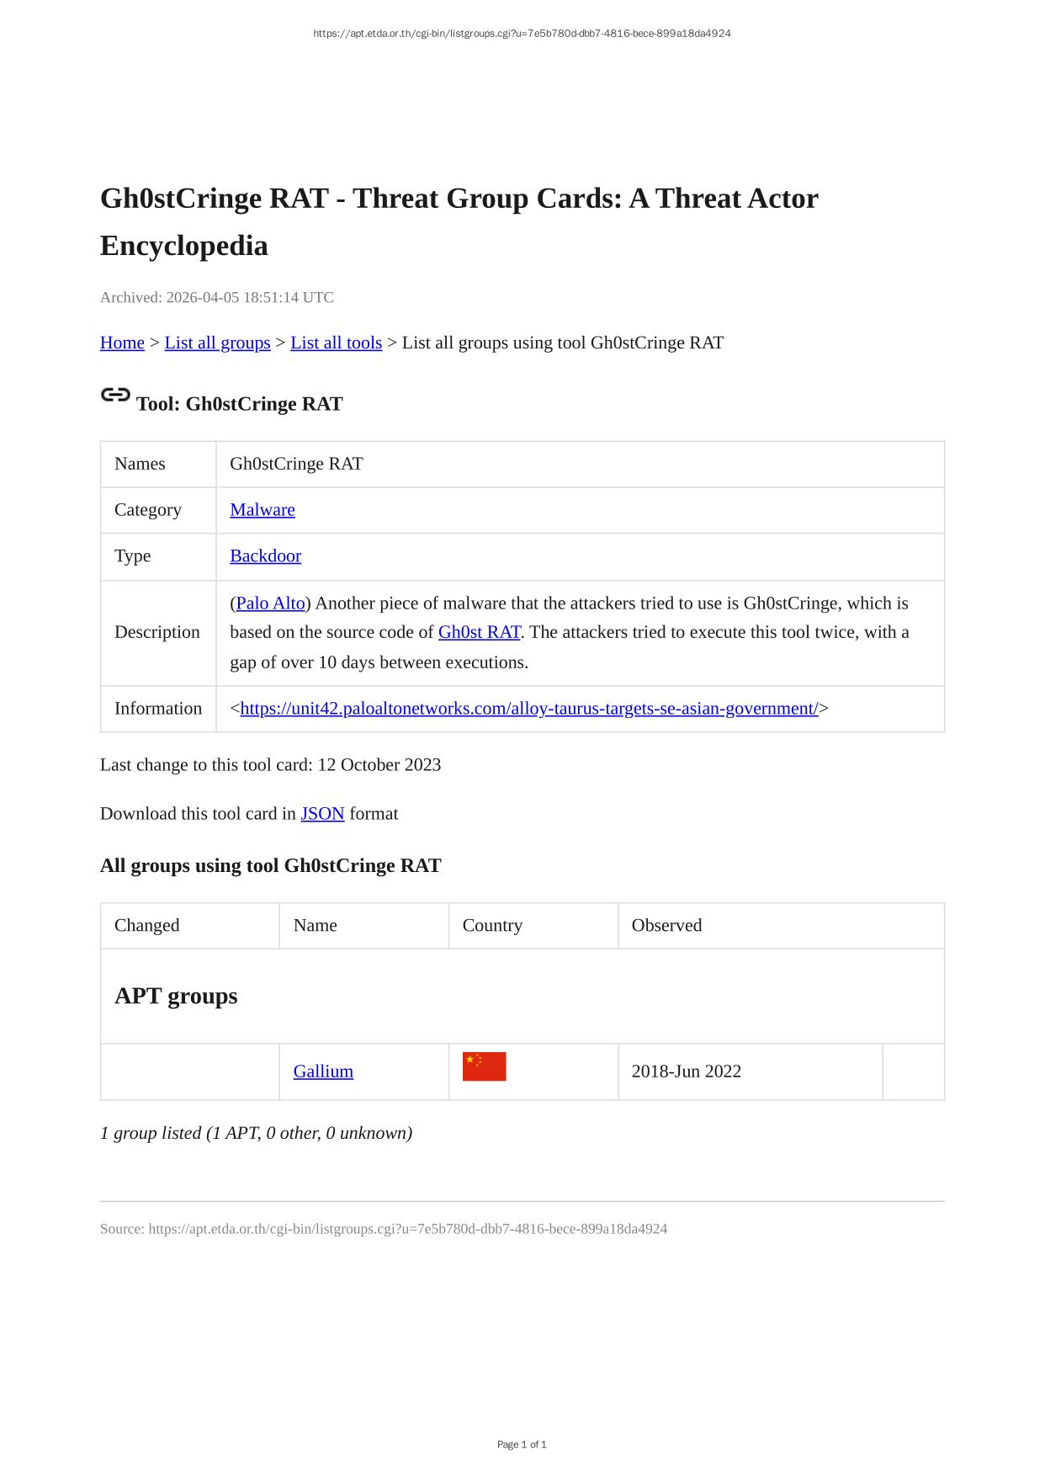Click the Source URL in the footer

pos(407,1229)
